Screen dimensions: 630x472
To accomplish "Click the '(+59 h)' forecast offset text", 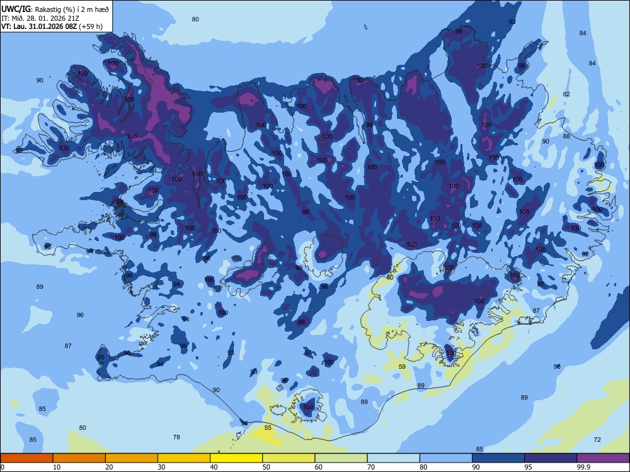I will [x=90, y=26].
